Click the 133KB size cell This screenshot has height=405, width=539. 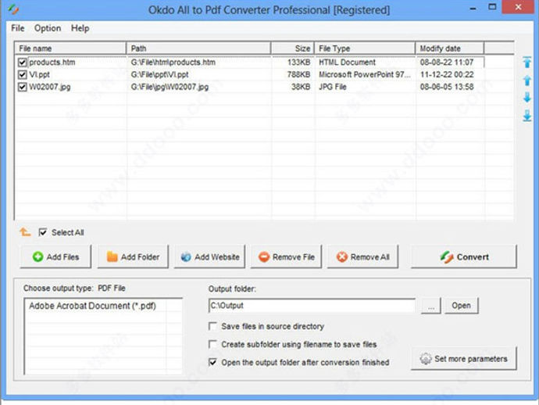click(x=298, y=63)
